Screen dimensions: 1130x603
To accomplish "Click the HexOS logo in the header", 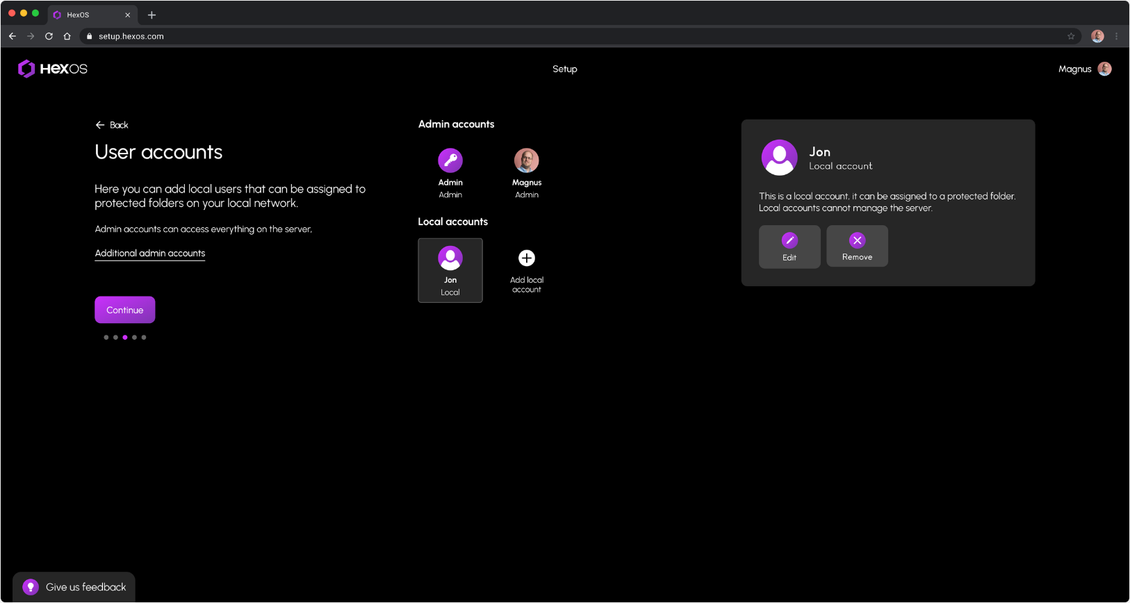I will coord(53,68).
